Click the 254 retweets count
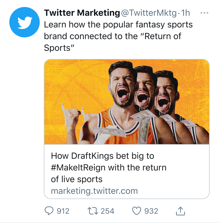Viewport: 219px width, 223px height. (107, 211)
